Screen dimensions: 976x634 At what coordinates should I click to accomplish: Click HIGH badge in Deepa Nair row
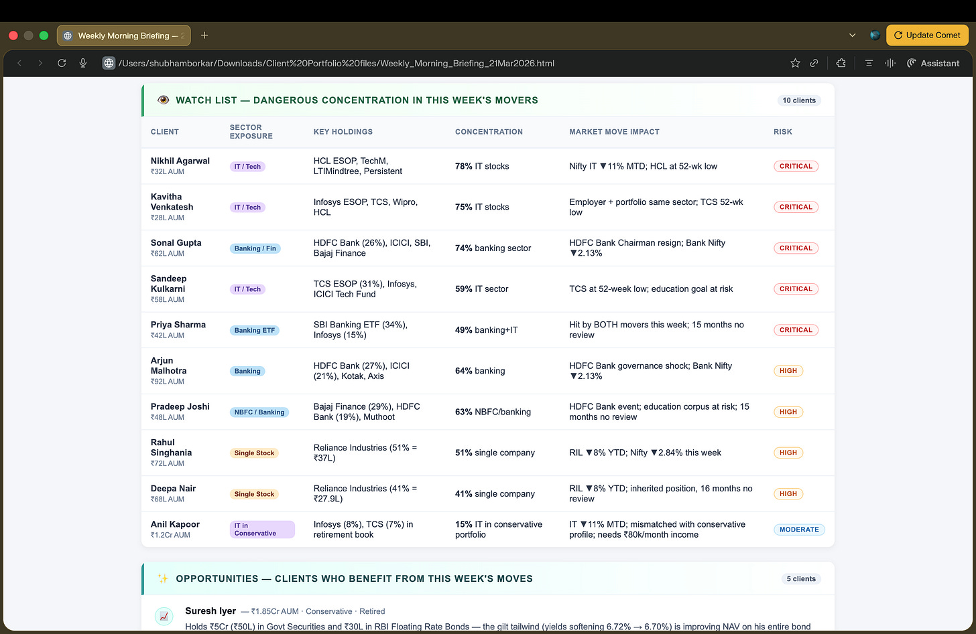click(x=788, y=494)
